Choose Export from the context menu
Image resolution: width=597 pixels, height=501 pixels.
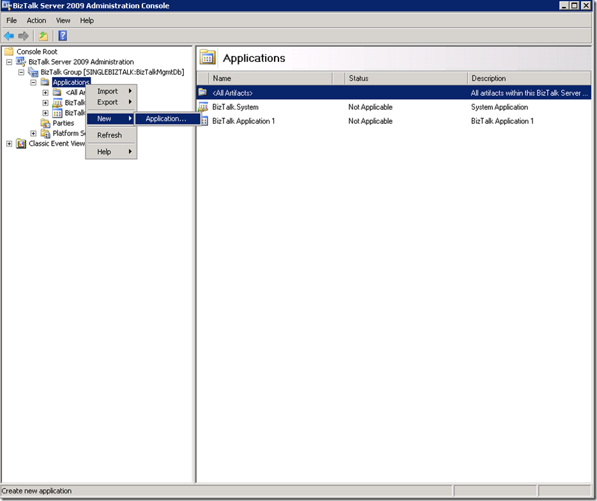coord(111,102)
